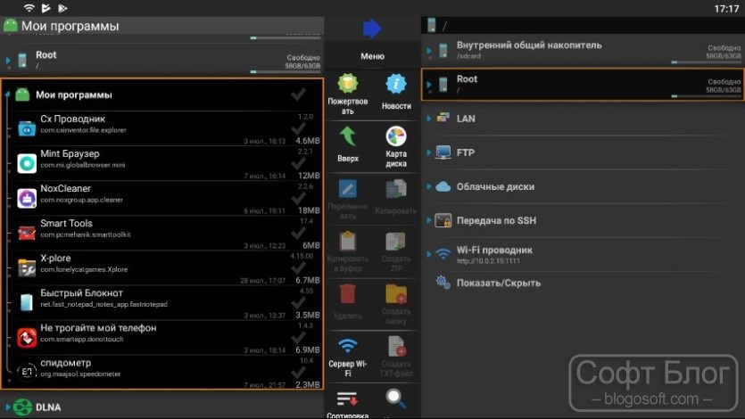The image size is (745, 419).
Task: Open the Wi-Fi проводник address link
Action: tap(488, 261)
